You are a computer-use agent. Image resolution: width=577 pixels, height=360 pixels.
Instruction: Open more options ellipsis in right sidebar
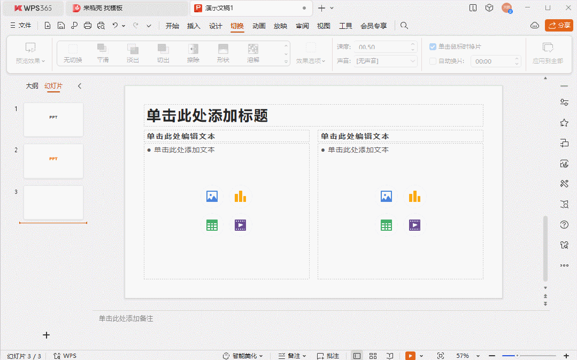[x=564, y=265]
